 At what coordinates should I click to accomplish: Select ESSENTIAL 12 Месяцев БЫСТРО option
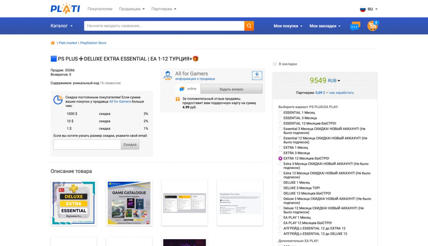280,124
